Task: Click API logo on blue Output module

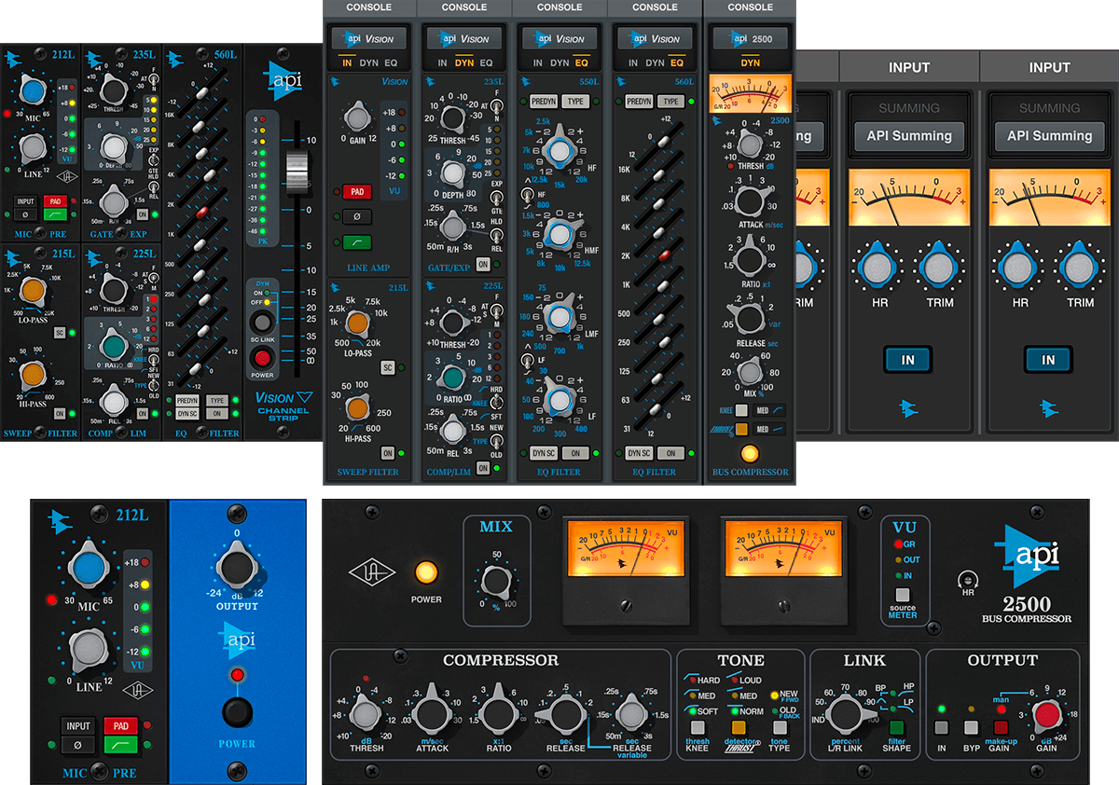Action: tap(237, 640)
